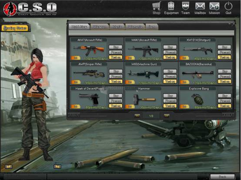
Task: Click the 1/3 page indicator
Action: coord(151,116)
